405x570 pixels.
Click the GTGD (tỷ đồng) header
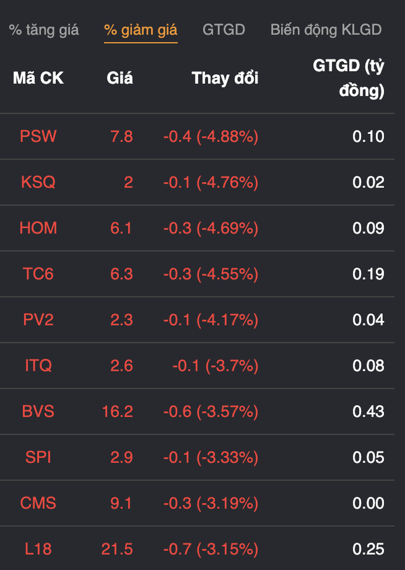348,78
